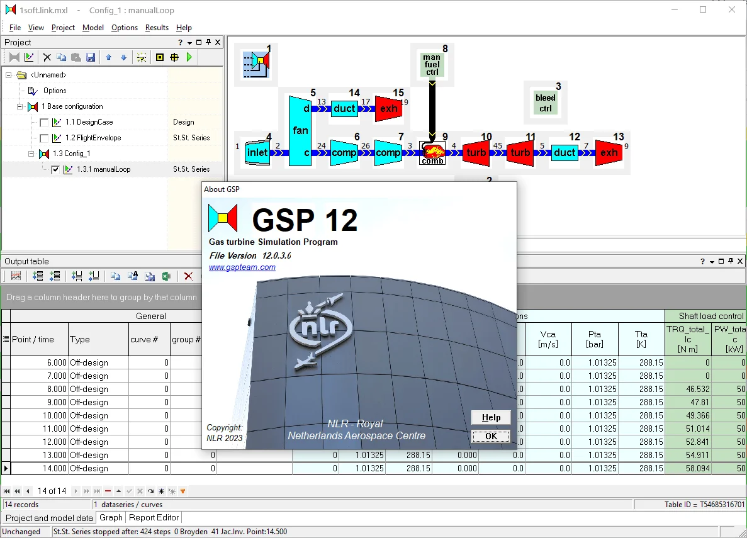Viewport: 747px width, 538px height.
Task: Open the Options menu
Action: pyautogui.click(x=125, y=28)
